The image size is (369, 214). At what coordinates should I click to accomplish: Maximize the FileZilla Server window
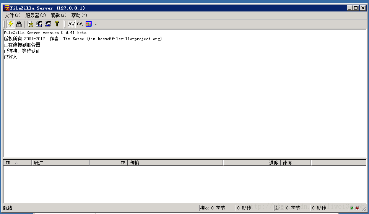pos(356,8)
